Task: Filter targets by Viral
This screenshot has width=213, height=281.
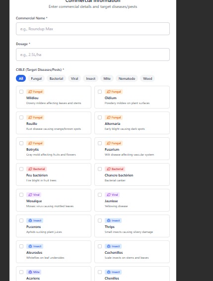Action: pyautogui.click(x=74, y=78)
